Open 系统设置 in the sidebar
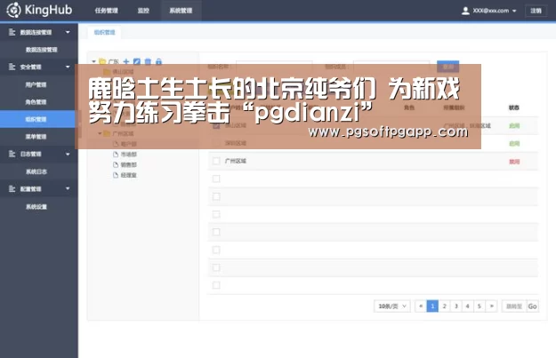556x358 pixels. pos(36,207)
